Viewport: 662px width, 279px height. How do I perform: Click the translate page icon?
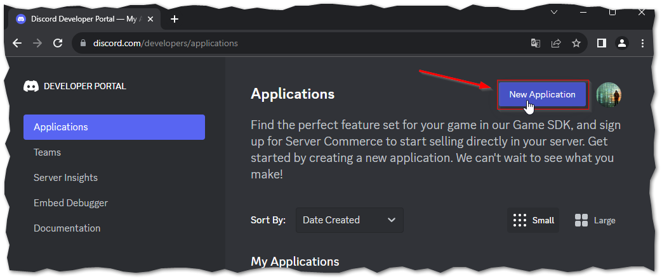pos(535,43)
